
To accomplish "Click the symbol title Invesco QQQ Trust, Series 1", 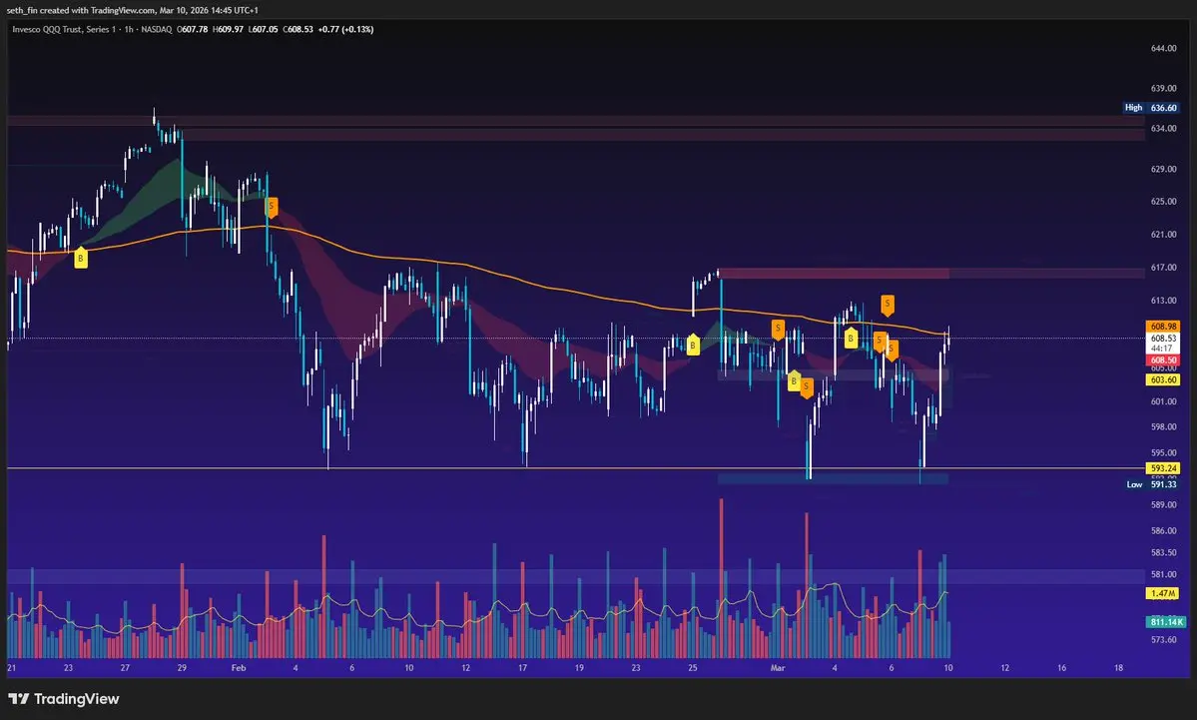I will click(x=63, y=29).
